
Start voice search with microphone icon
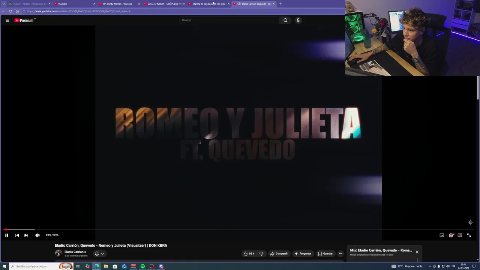298,20
